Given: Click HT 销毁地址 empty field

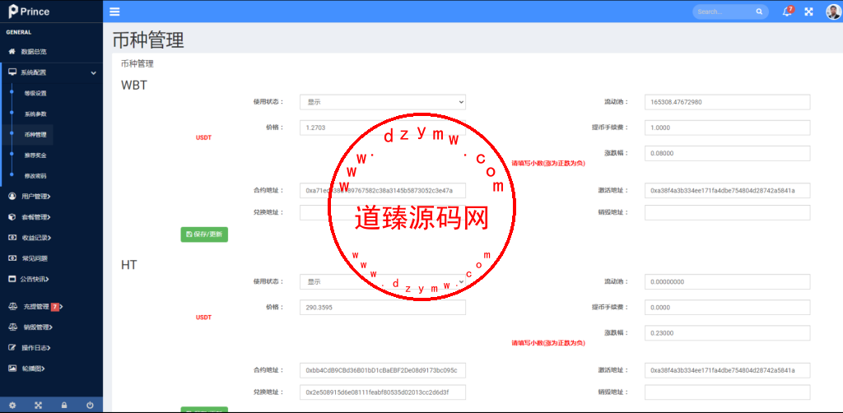Looking at the screenshot, I should pos(728,392).
